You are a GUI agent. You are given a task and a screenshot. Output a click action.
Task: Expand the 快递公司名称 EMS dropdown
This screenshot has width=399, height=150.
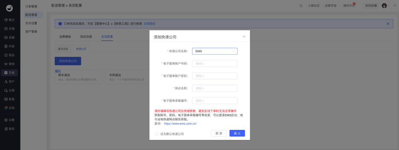[215, 51]
